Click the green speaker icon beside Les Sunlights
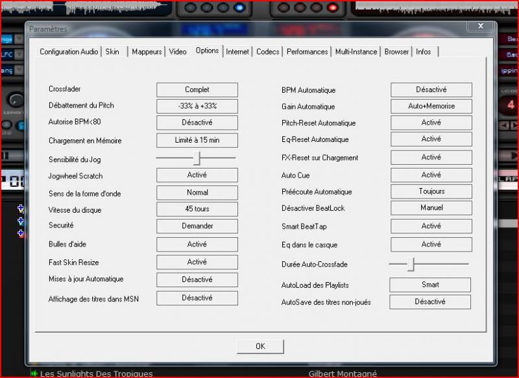The height and width of the screenshot is (378, 519). coord(34,373)
